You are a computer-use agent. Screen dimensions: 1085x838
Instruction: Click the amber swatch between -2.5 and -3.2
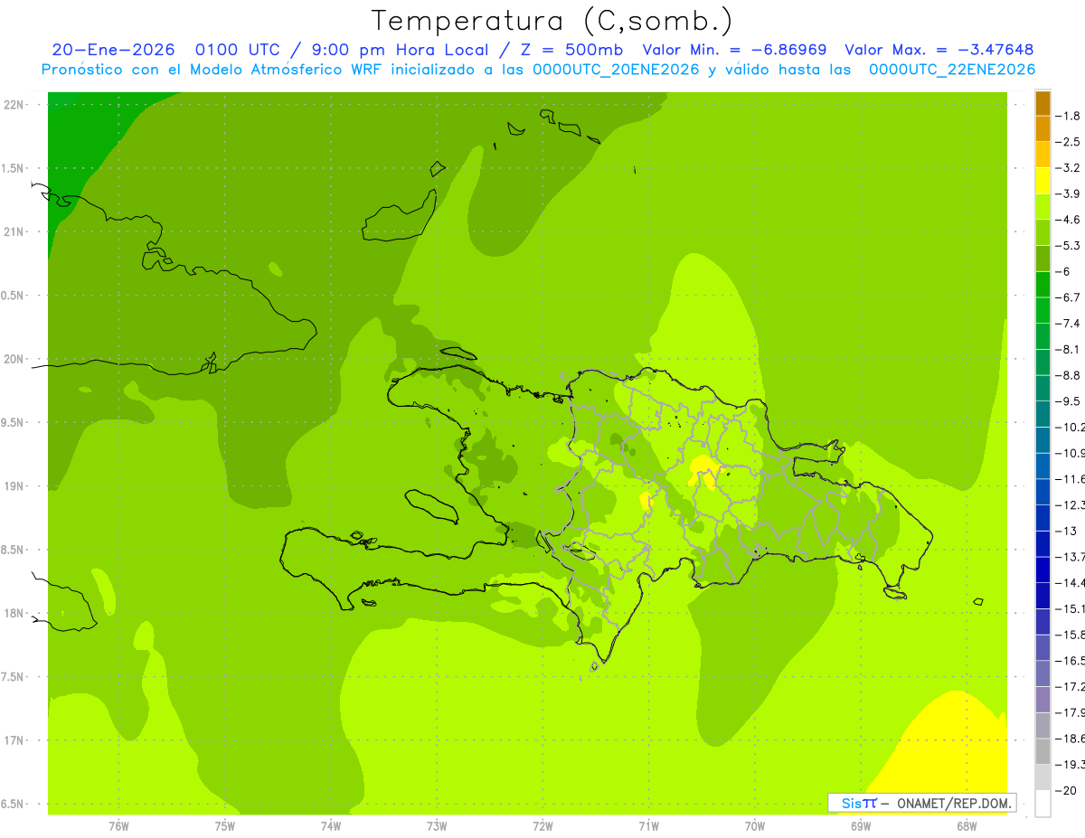coord(1043,155)
